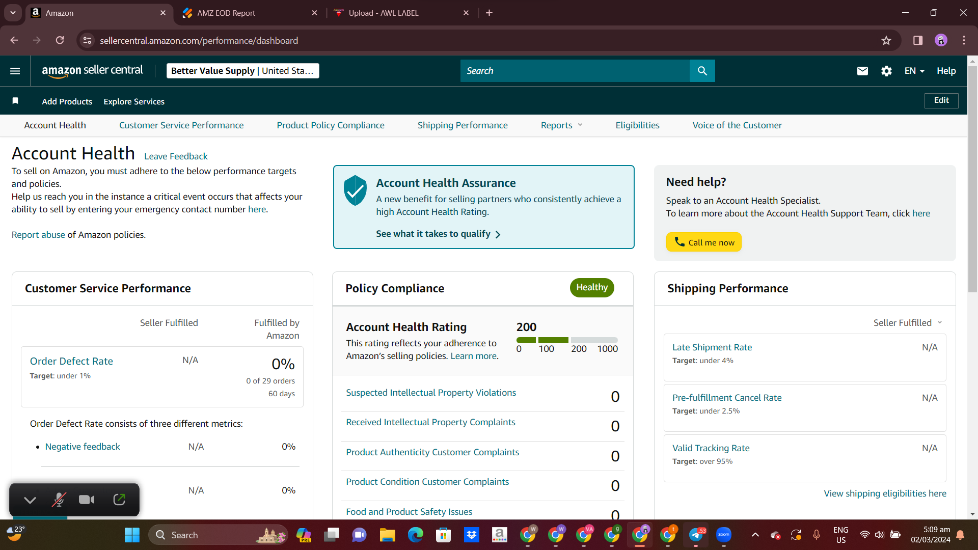Open the Windows Start menu
This screenshot has width=978, height=550.
tap(132, 535)
